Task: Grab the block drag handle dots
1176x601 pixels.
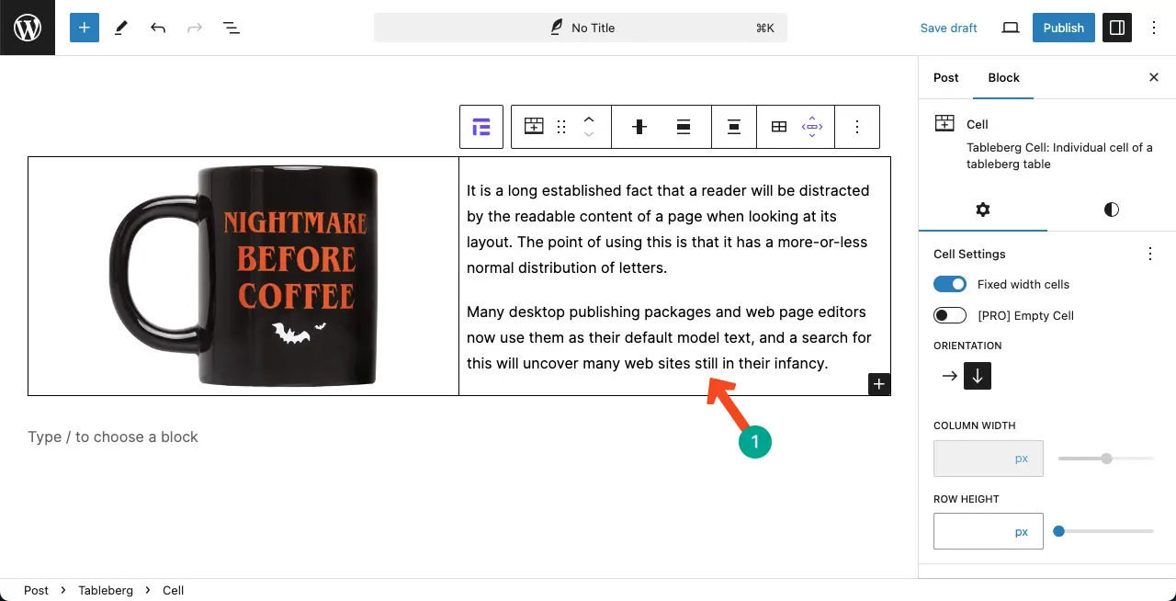Action: 561,127
